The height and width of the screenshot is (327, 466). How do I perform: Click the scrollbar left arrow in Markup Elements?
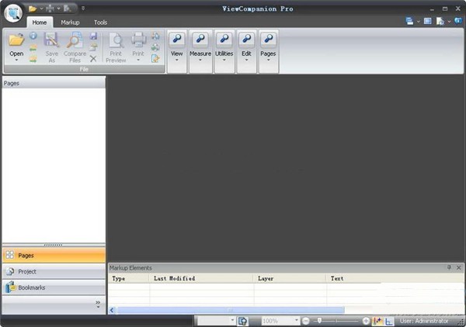coord(112,310)
